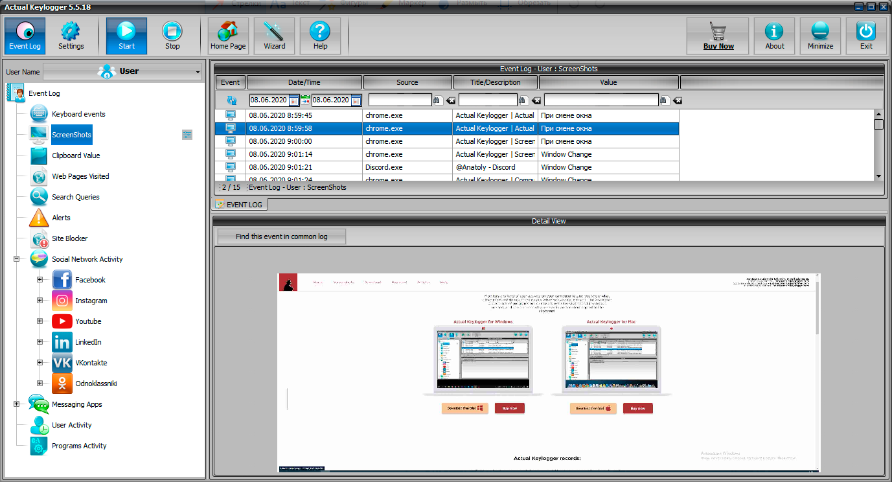Click the Instagram icon
892x482 pixels.
coord(62,301)
